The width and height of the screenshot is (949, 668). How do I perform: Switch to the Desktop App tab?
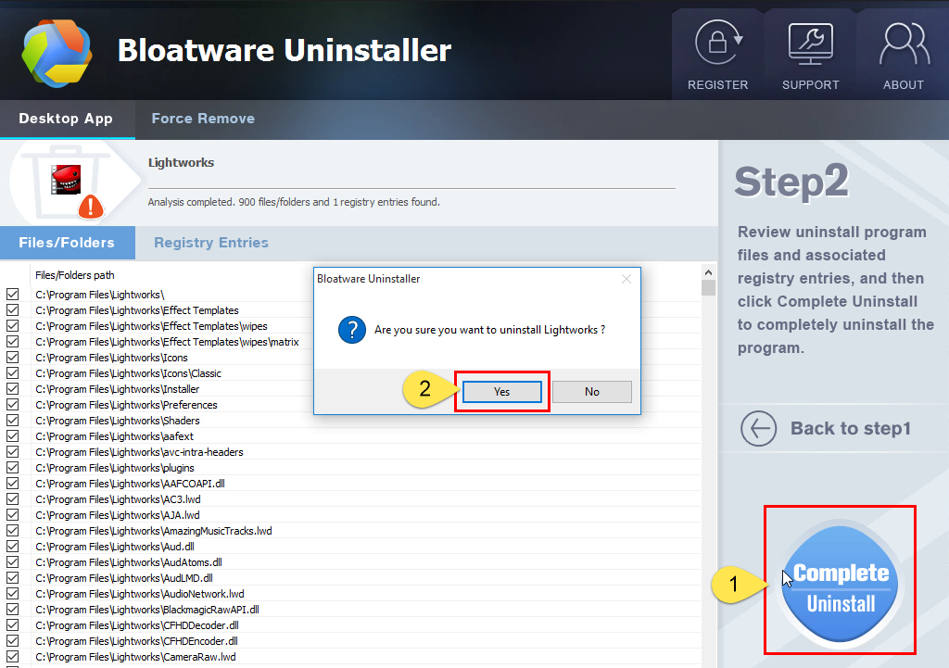pyautogui.click(x=66, y=119)
